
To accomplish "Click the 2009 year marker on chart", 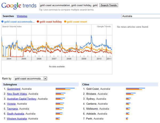I will [84, 59].
